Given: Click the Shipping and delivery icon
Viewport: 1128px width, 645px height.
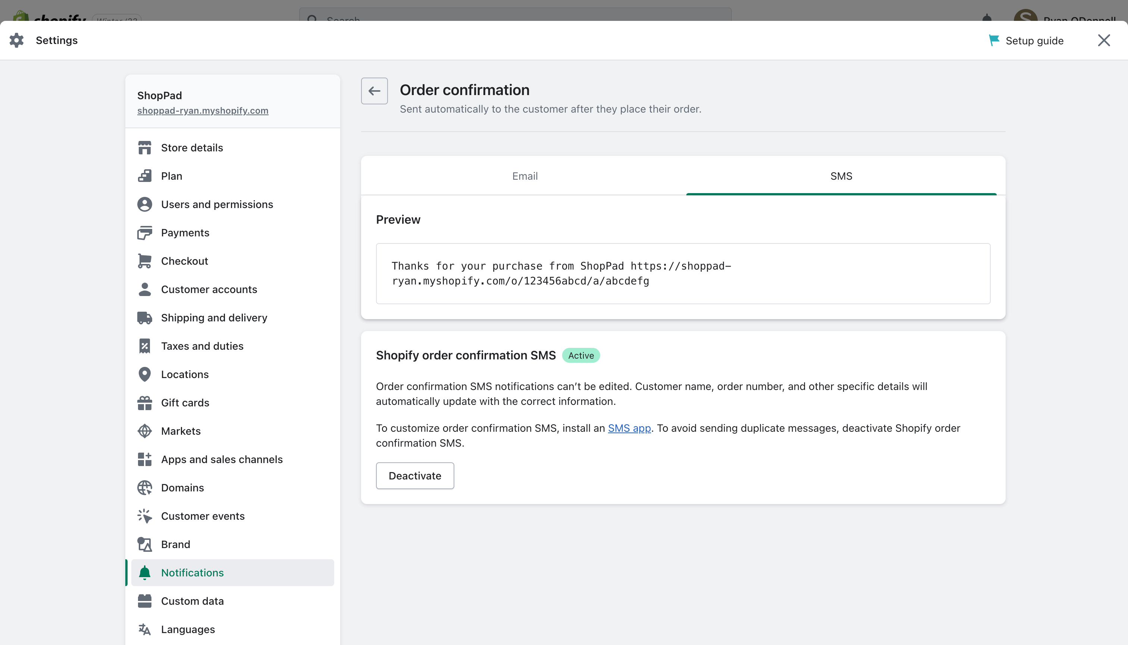Looking at the screenshot, I should 145,318.
